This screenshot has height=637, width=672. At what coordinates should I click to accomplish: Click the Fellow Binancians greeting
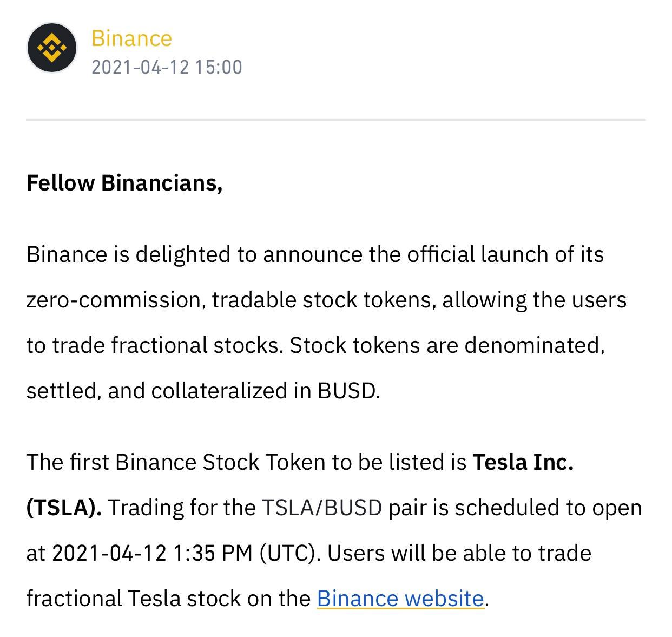pyautogui.click(x=124, y=183)
